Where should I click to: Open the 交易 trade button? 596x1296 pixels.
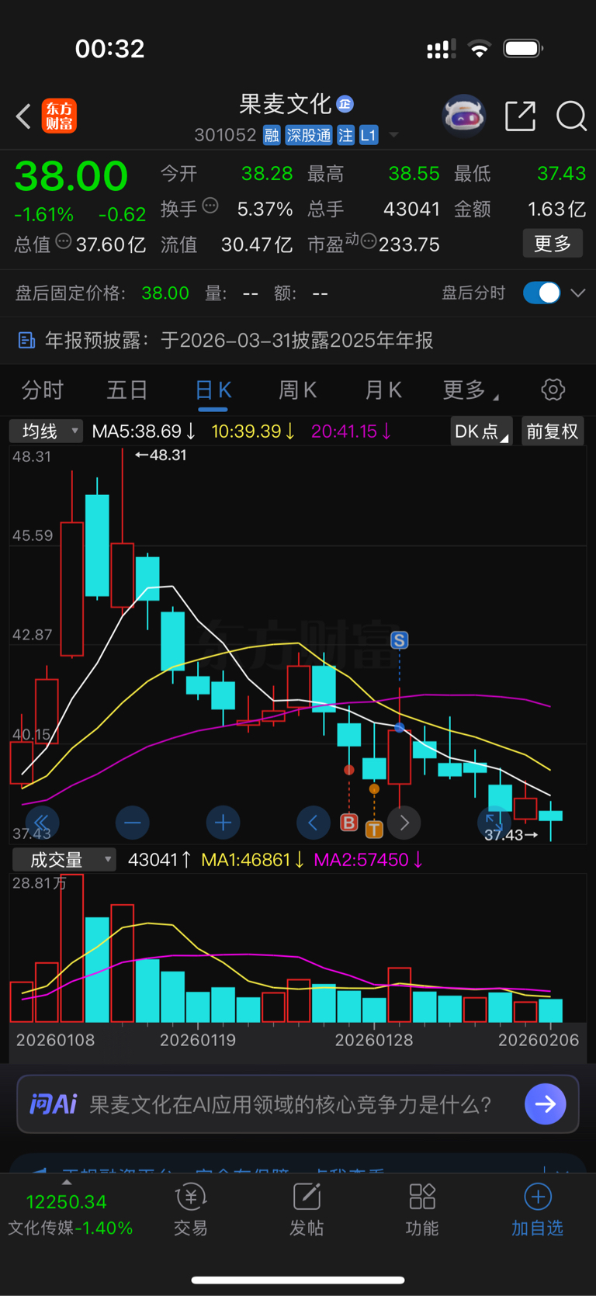tap(190, 1209)
